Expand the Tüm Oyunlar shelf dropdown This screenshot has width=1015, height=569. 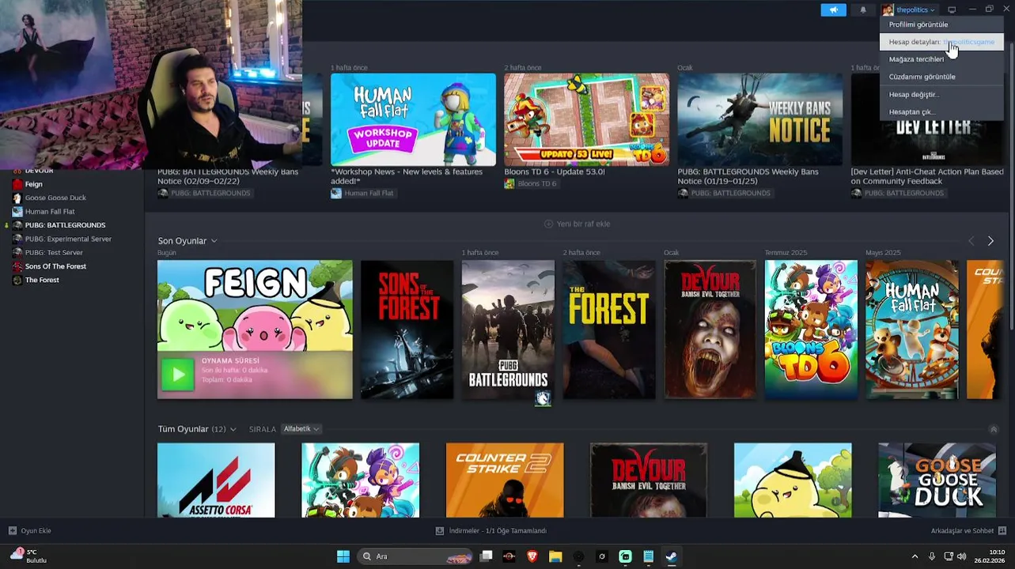[x=233, y=429]
